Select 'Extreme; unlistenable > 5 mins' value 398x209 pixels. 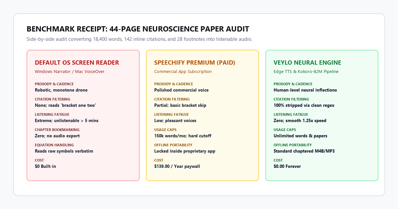67,120
